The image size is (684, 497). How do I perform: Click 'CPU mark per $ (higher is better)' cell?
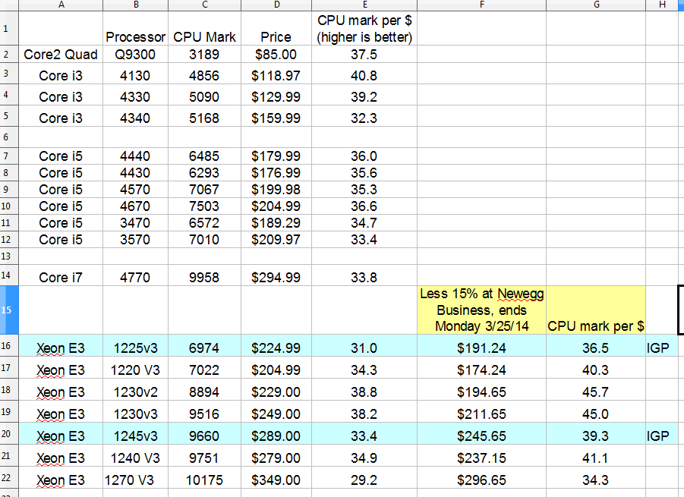[364, 28]
